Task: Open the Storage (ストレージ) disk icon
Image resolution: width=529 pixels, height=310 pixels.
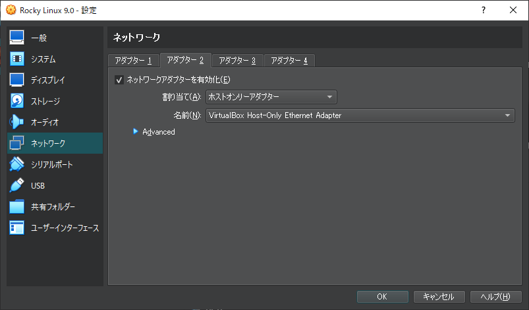Action: click(x=16, y=101)
